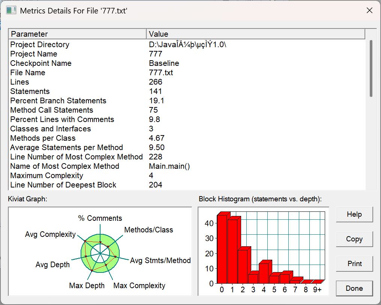Image resolution: width=381 pixels, height=305 pixels.
Task: Close the Metrics Details window
Action: click(x=369, y=10)
